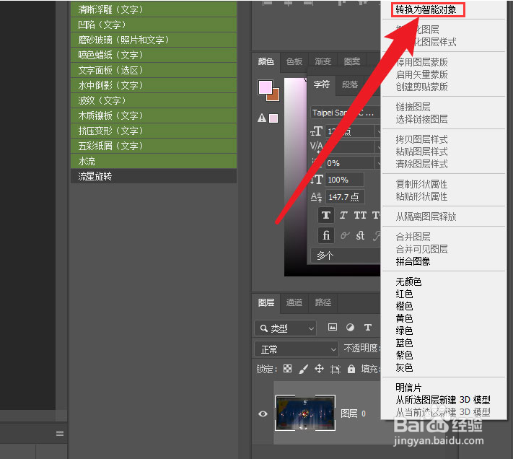This screenshot has width=513, height=459.
Task: Click the small pink gamut-warning swatch
Action: [x=273, y=118]
